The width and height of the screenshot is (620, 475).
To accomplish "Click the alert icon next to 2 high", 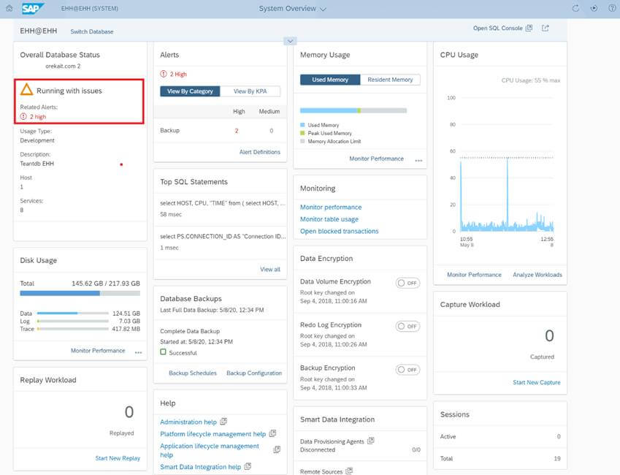I will point(23,116).
